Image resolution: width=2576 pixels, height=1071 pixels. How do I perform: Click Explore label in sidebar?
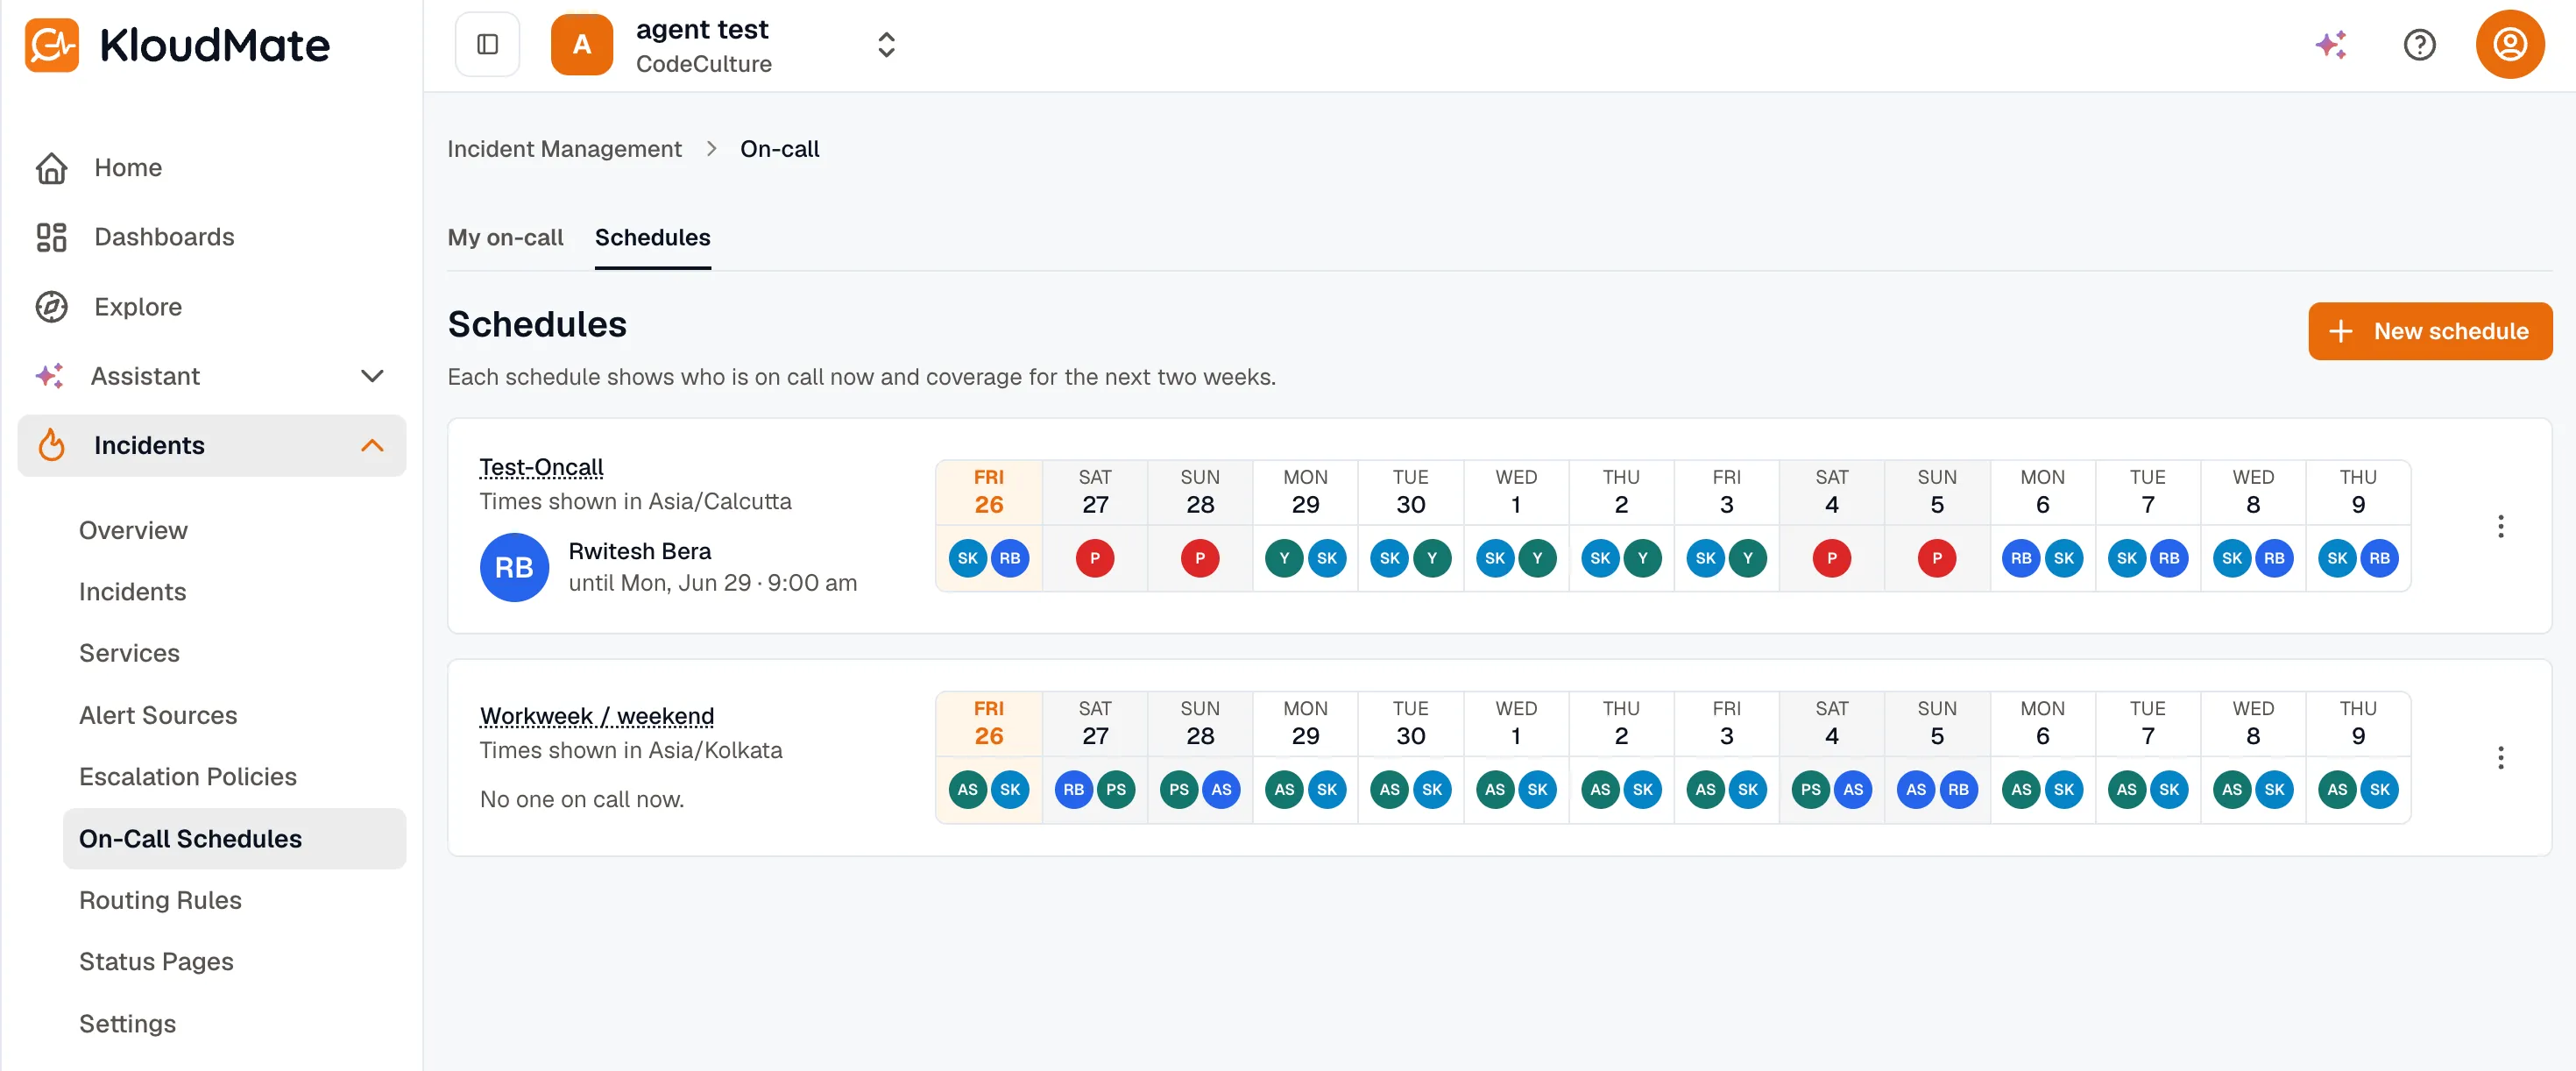[x=138, y=307]
